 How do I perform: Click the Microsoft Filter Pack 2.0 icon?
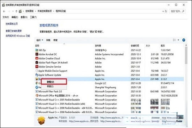(x=36, y=92)
